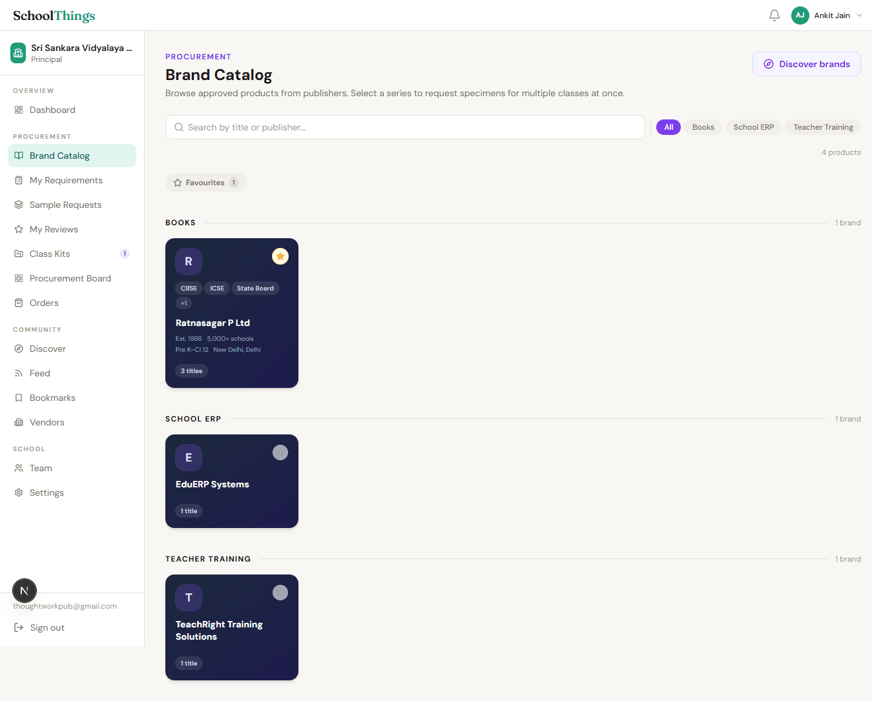Screen dimensions: 872x701
Task: Click the Orders bag icon
Action: click(x=19, y=303)
